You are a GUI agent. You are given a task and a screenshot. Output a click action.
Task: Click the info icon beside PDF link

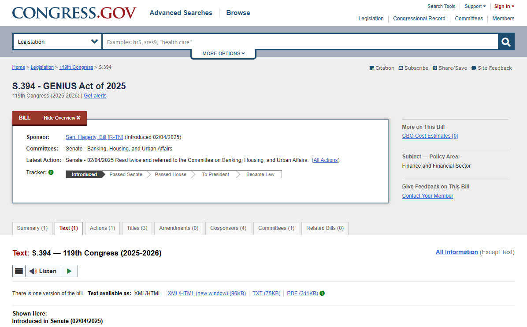(322, 293)
